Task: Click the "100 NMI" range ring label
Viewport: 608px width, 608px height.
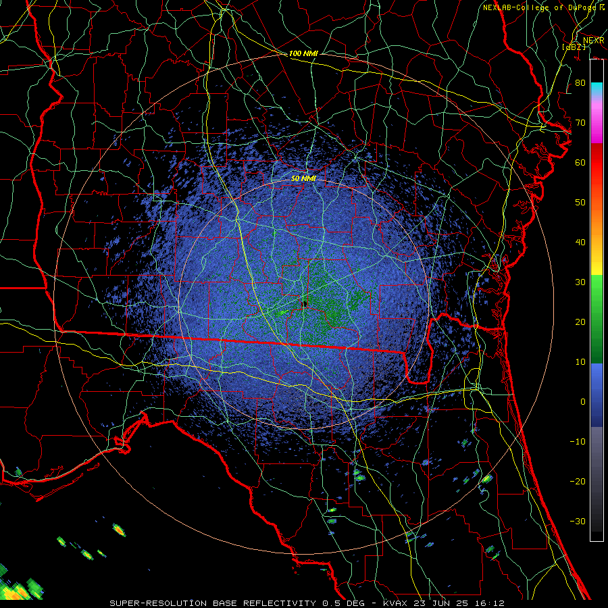Action: tap(303, 53)
